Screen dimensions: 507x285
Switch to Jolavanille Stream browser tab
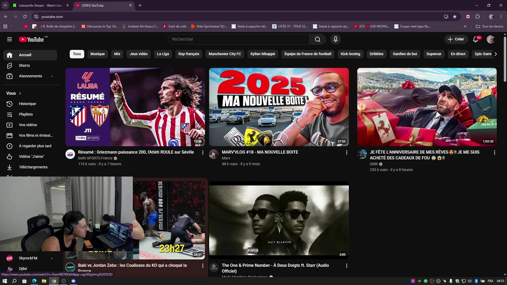pyautogui.click(x=40, y=6)
